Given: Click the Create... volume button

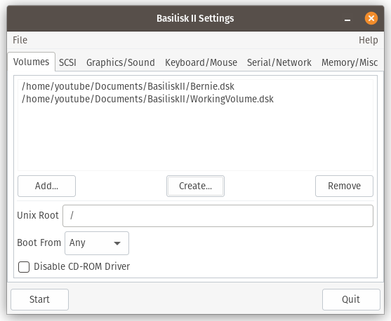Looking at the screenshot, I should pos(195,186).
